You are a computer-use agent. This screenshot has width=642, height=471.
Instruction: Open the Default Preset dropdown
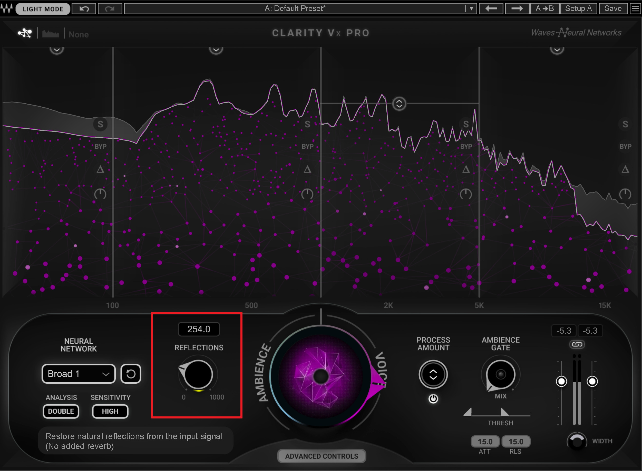(x=300, y=8)
